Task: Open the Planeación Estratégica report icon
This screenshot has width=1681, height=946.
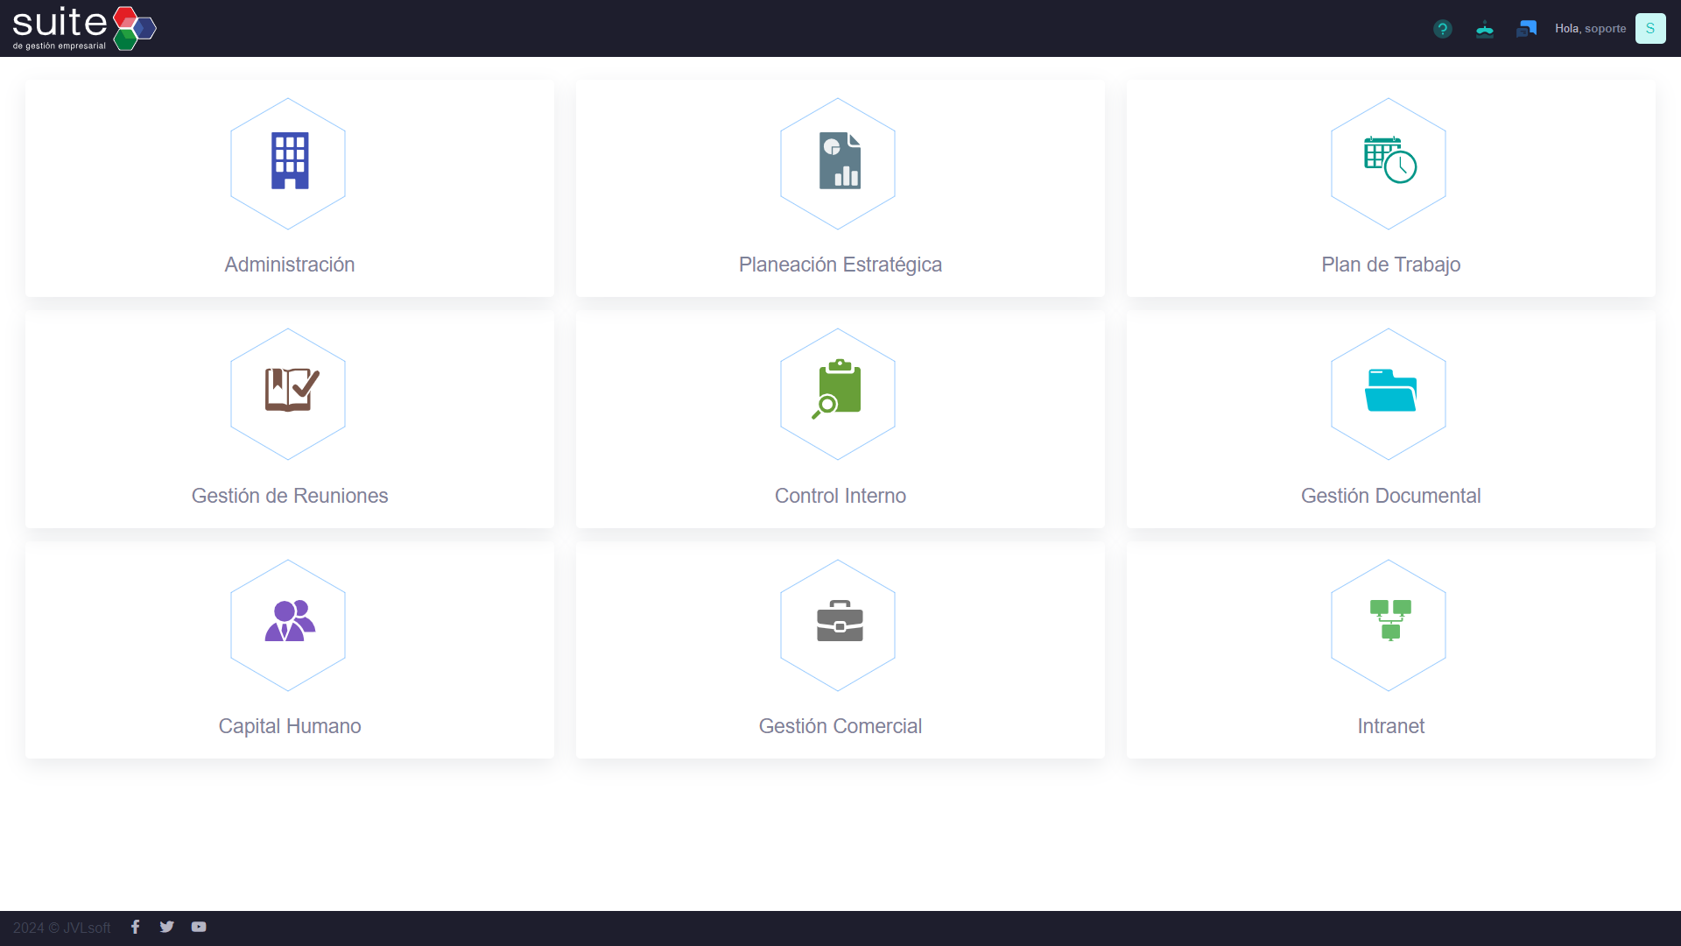Action: coord(840,161)
